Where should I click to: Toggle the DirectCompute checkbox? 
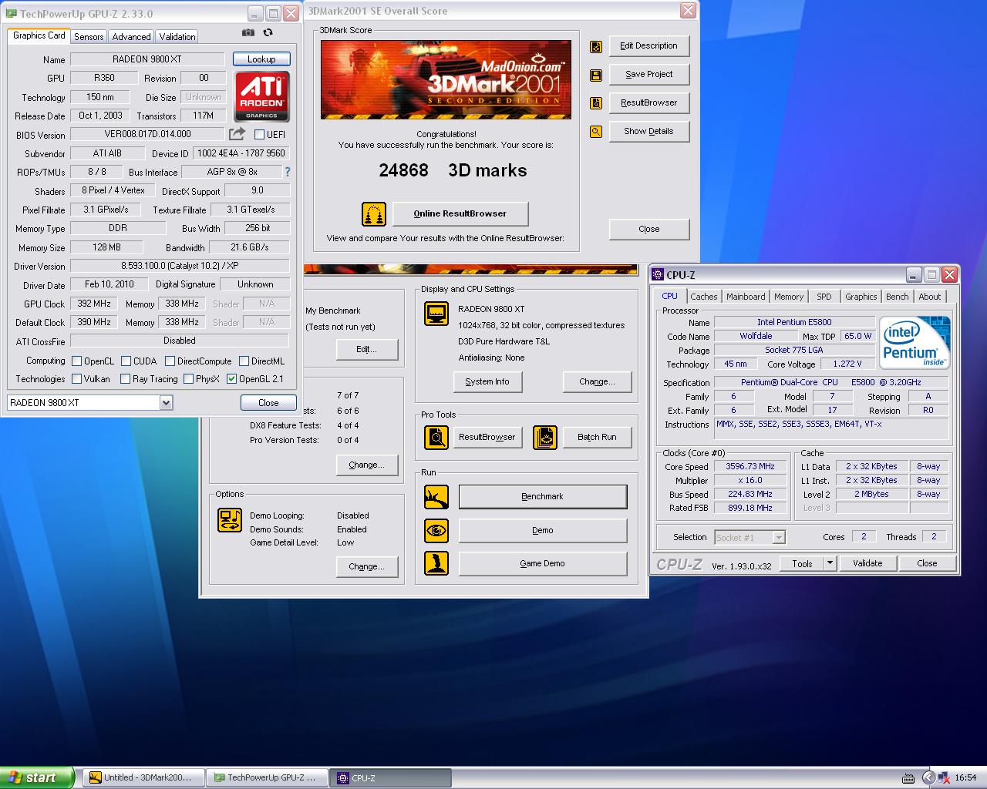click(x=170, y=361)
